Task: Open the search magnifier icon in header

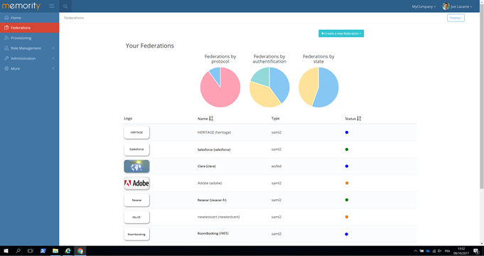Action: [65, 6]
